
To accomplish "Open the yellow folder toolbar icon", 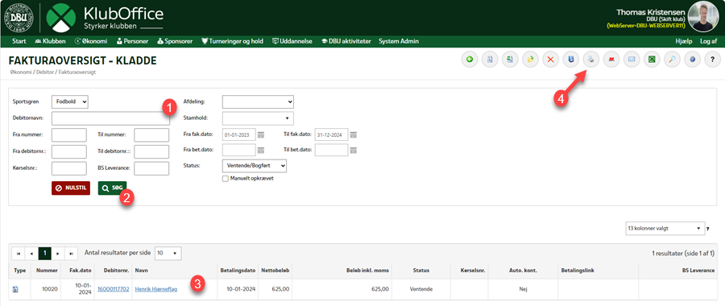I will click(x=531, y=60).
